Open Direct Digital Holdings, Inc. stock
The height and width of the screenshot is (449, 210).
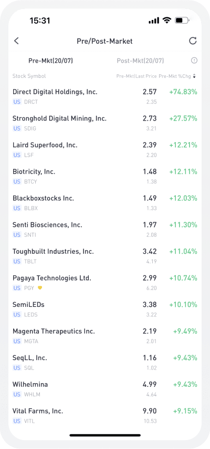pos(105,96)
